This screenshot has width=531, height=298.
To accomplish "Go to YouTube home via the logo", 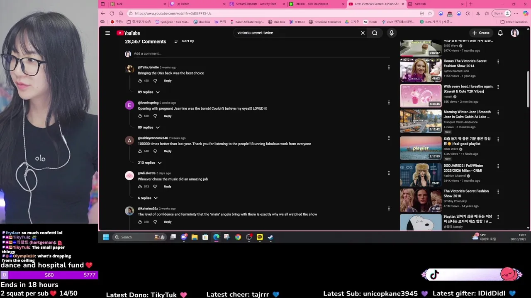I will point(128,33).
